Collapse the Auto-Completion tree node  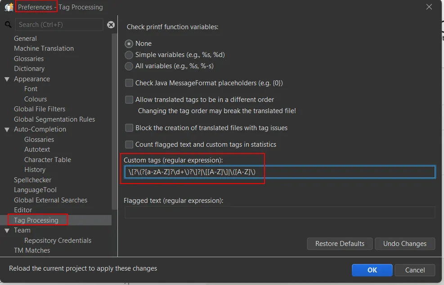coord(7,129)
